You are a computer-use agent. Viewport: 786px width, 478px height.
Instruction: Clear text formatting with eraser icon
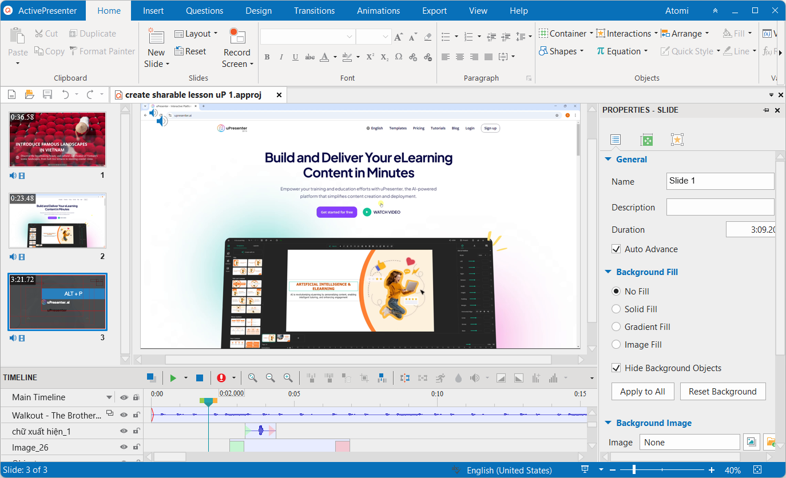tap(428, 37)
